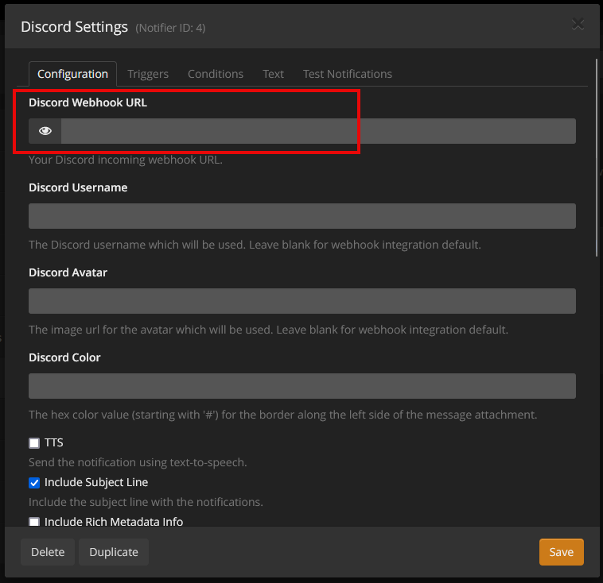Reveal the webhook URL with eye icon
Viewport: 603px width, 583px height.
pos(45,131)
